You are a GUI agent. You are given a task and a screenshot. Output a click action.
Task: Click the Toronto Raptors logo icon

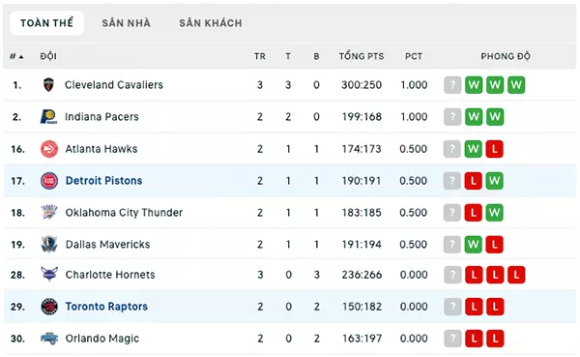[x=49, y=307]
